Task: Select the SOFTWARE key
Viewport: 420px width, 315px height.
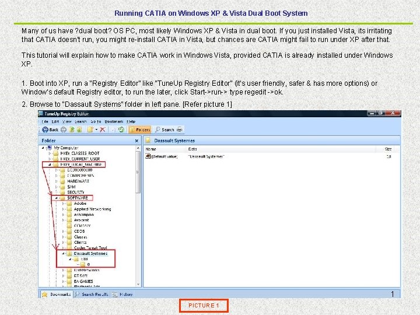Action: click(78, 198)
